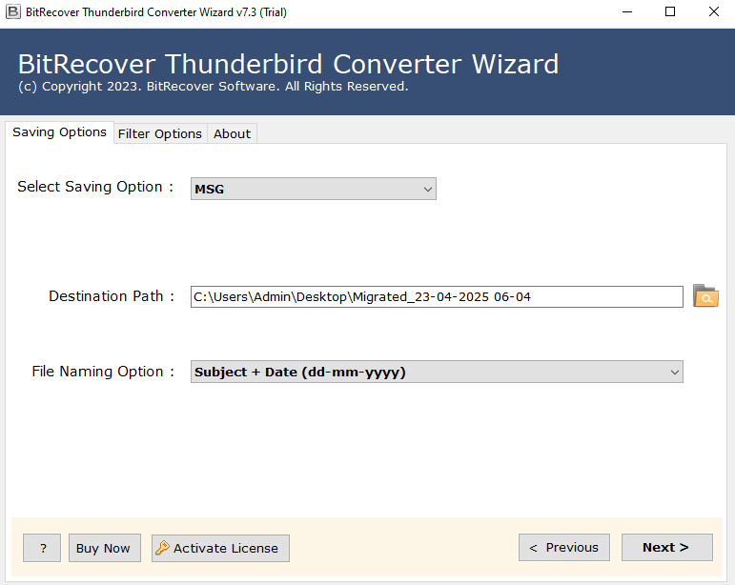Expand the File Naming Option dropdown

coord(437,372)
